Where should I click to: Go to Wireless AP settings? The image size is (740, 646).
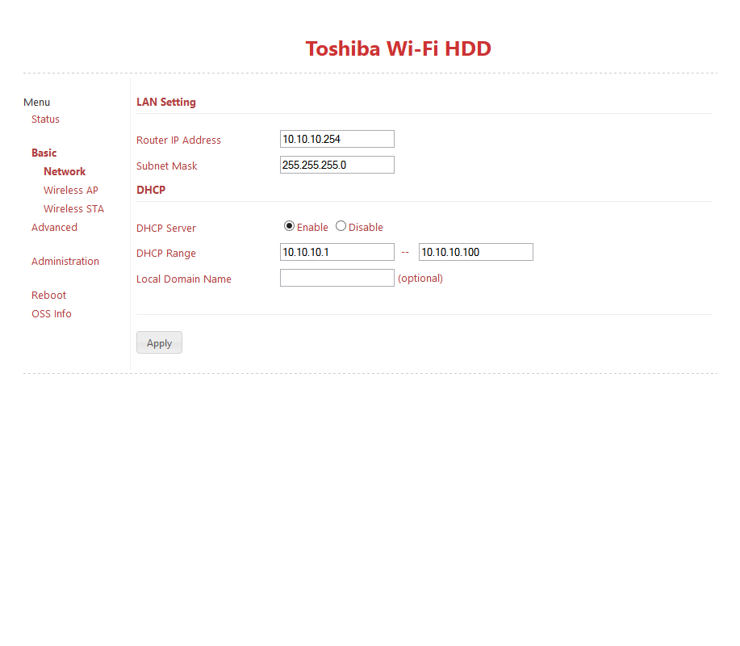(x=71, y=190)
